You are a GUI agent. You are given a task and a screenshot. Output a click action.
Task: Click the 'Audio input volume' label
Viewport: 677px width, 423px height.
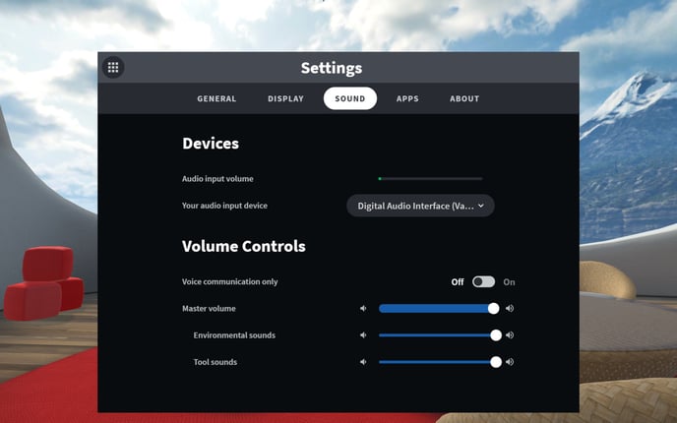(x=217, y=179)
